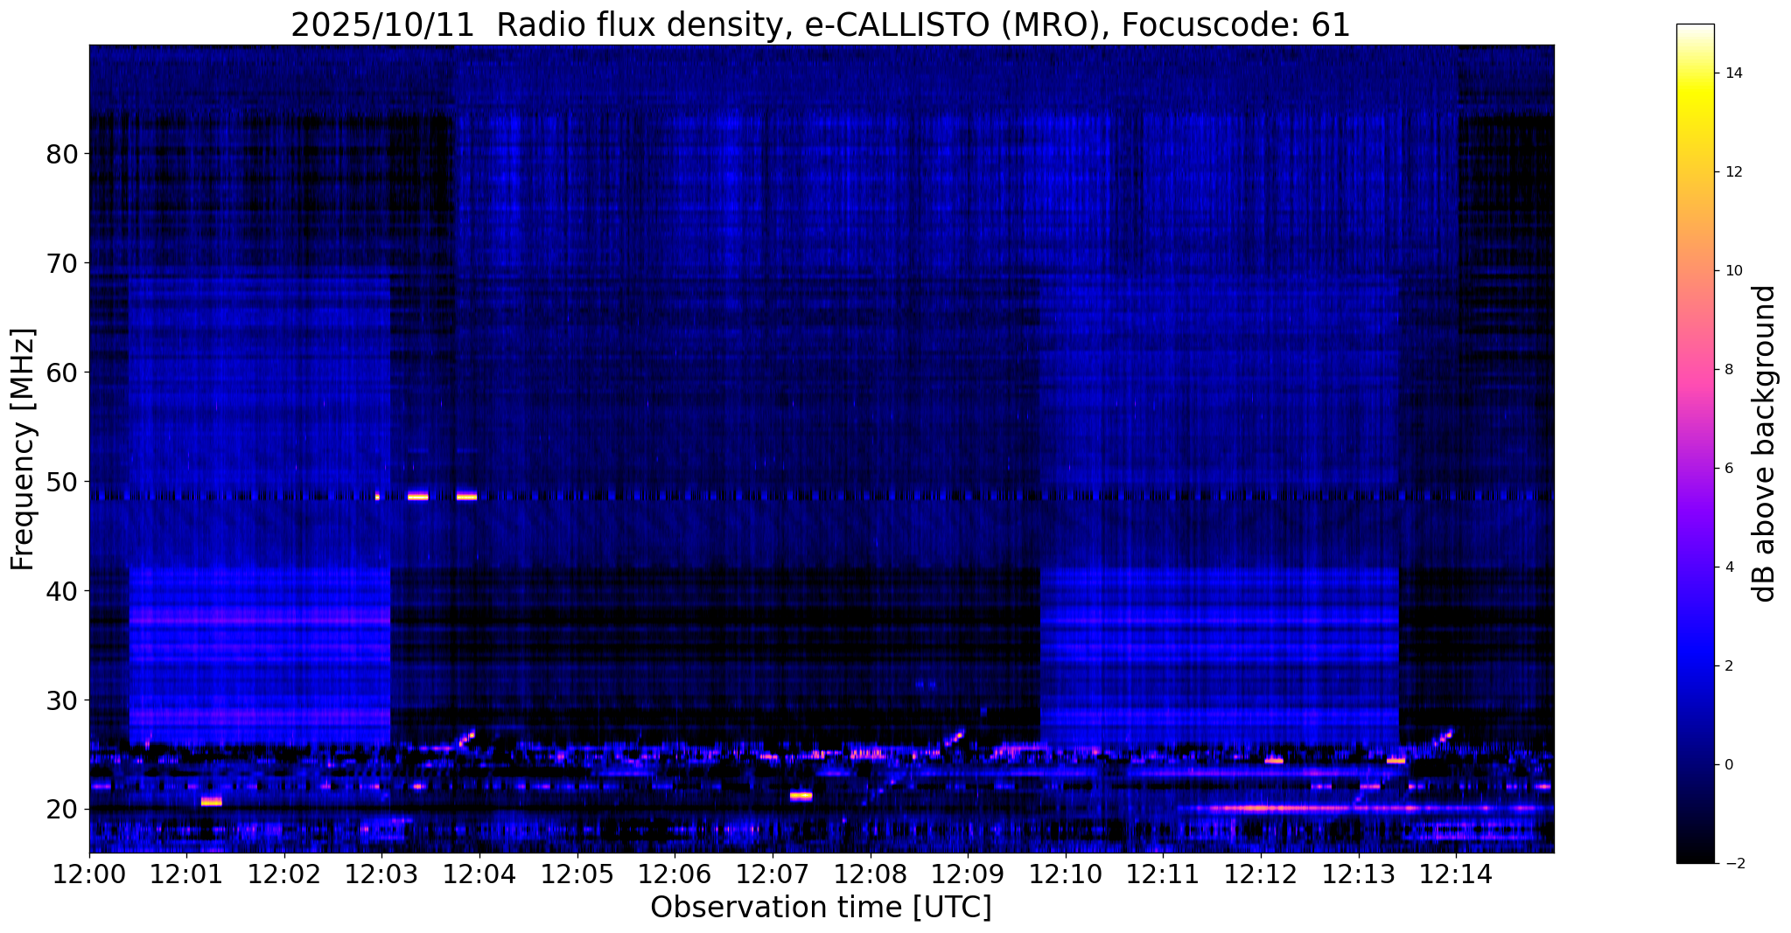Click the 20 MHz frequency tick label
Viewport: 1791px width, 933px height.
click(x=62, y=810)
